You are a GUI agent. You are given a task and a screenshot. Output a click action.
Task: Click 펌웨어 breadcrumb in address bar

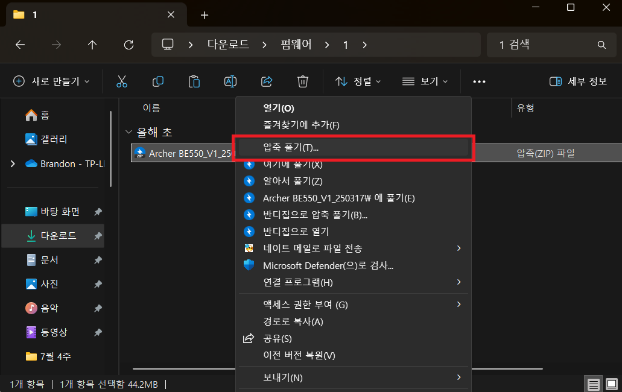(x=296, y=45)
